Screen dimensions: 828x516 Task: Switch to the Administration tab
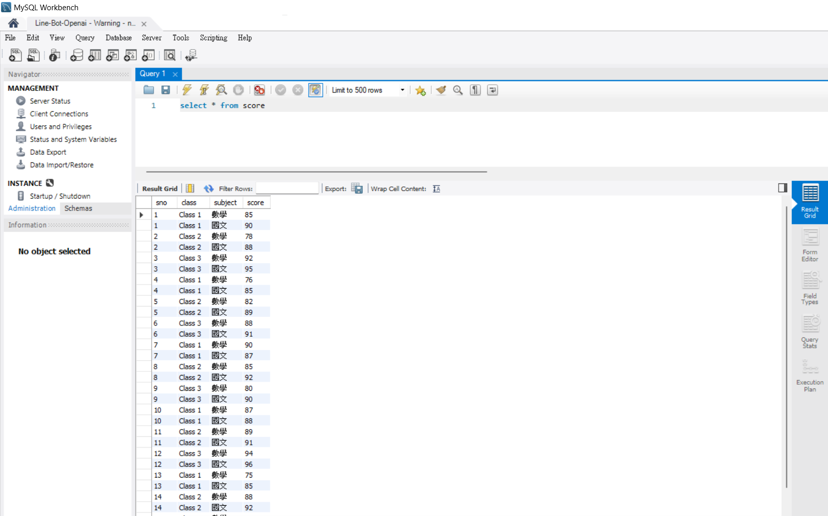[x=32, y=208]
